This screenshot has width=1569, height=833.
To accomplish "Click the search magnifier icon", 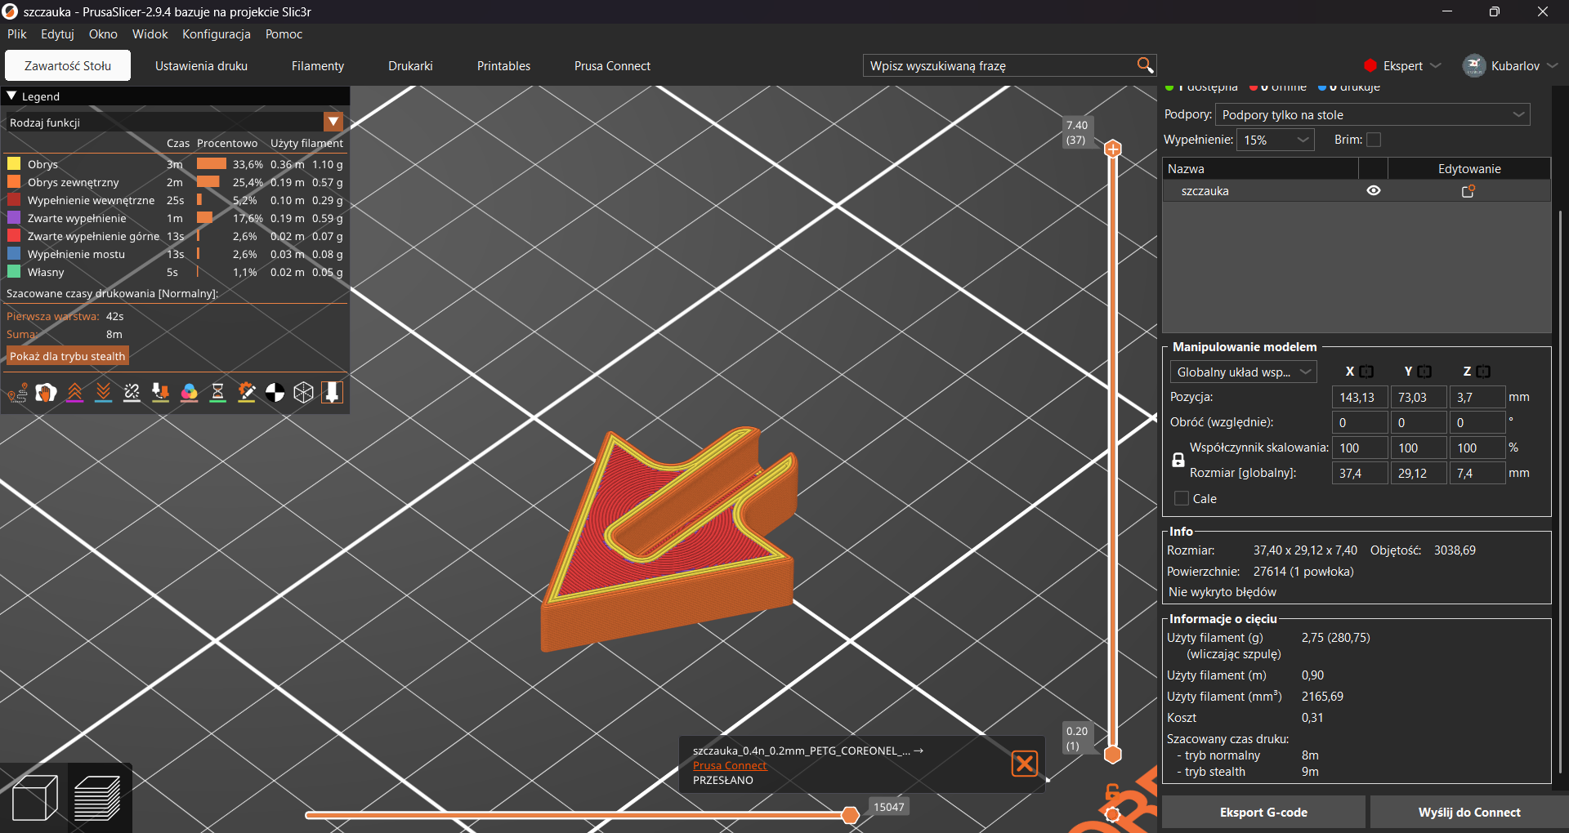I will pos(1145,65).
